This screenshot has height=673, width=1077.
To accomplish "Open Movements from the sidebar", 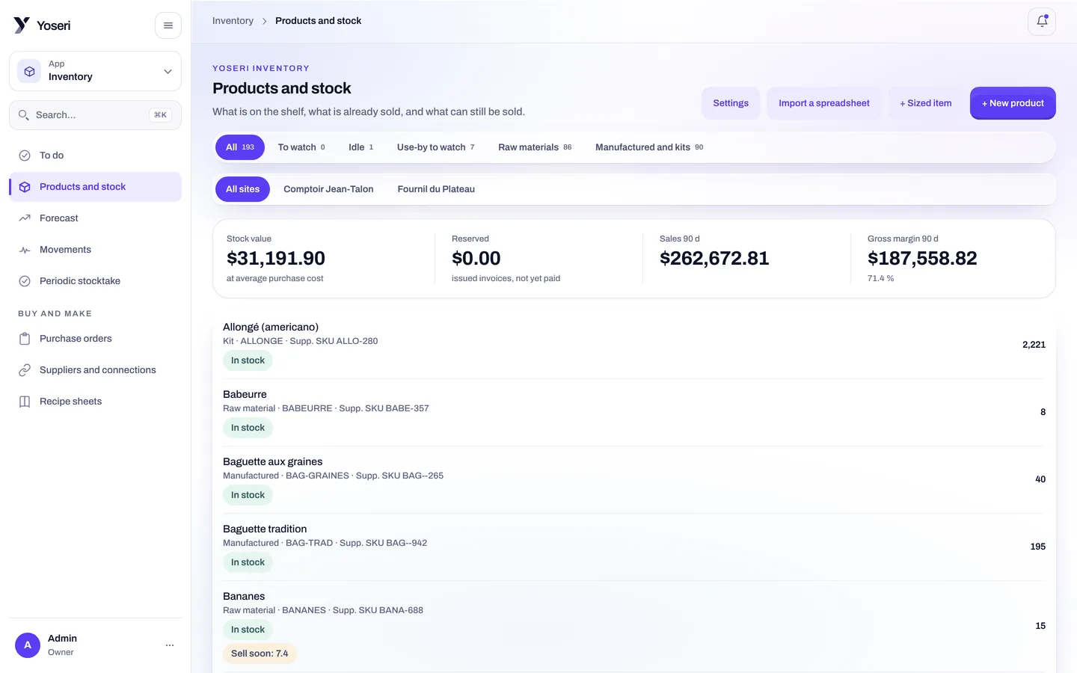I will click(x=95, y=250).
